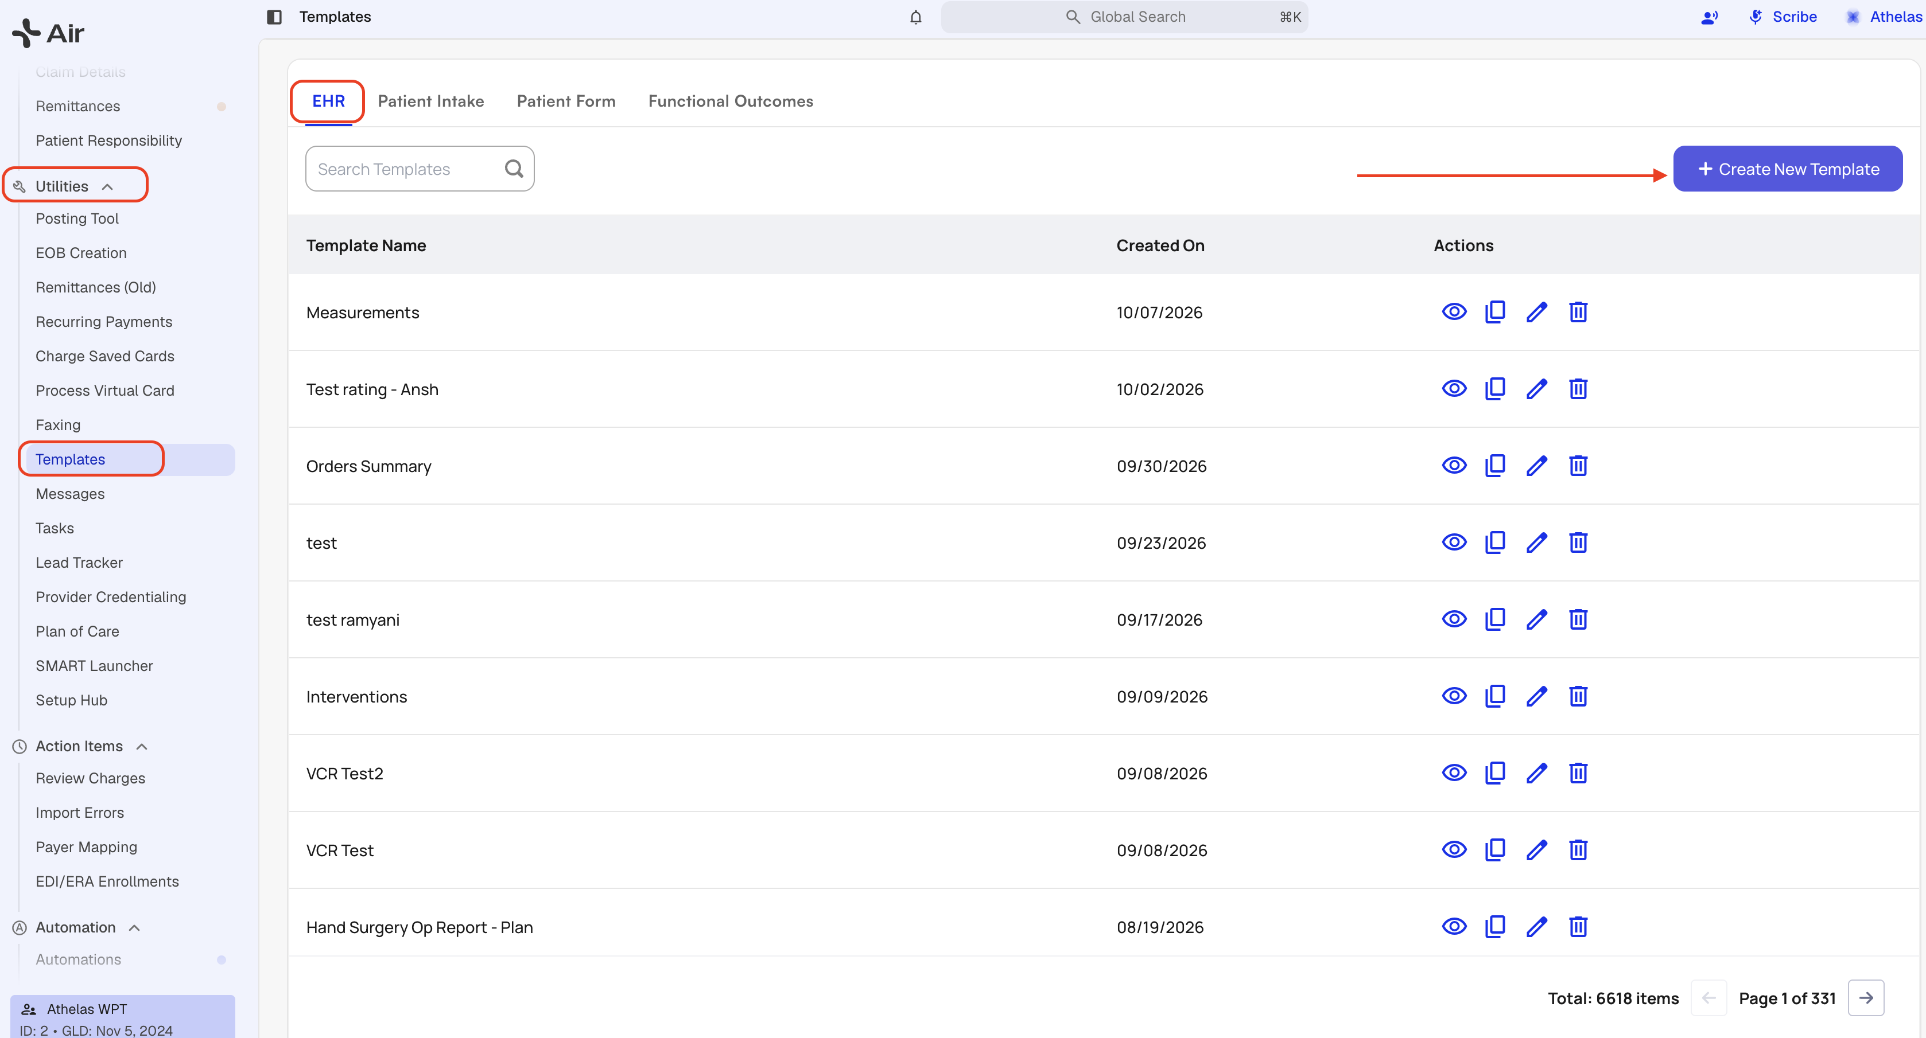Open the Functional Outcomes tab
The height and width of the screenshot is (1038, 1926).
pyautogui.click(x=731, y=101)
